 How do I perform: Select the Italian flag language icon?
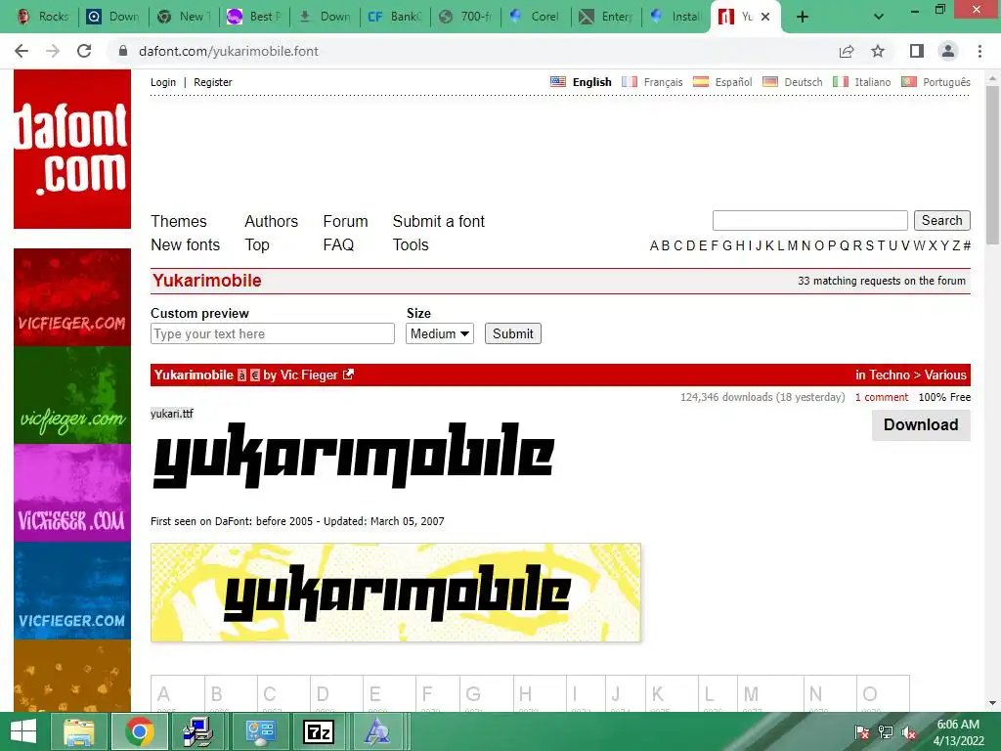(x=841, y=82)
